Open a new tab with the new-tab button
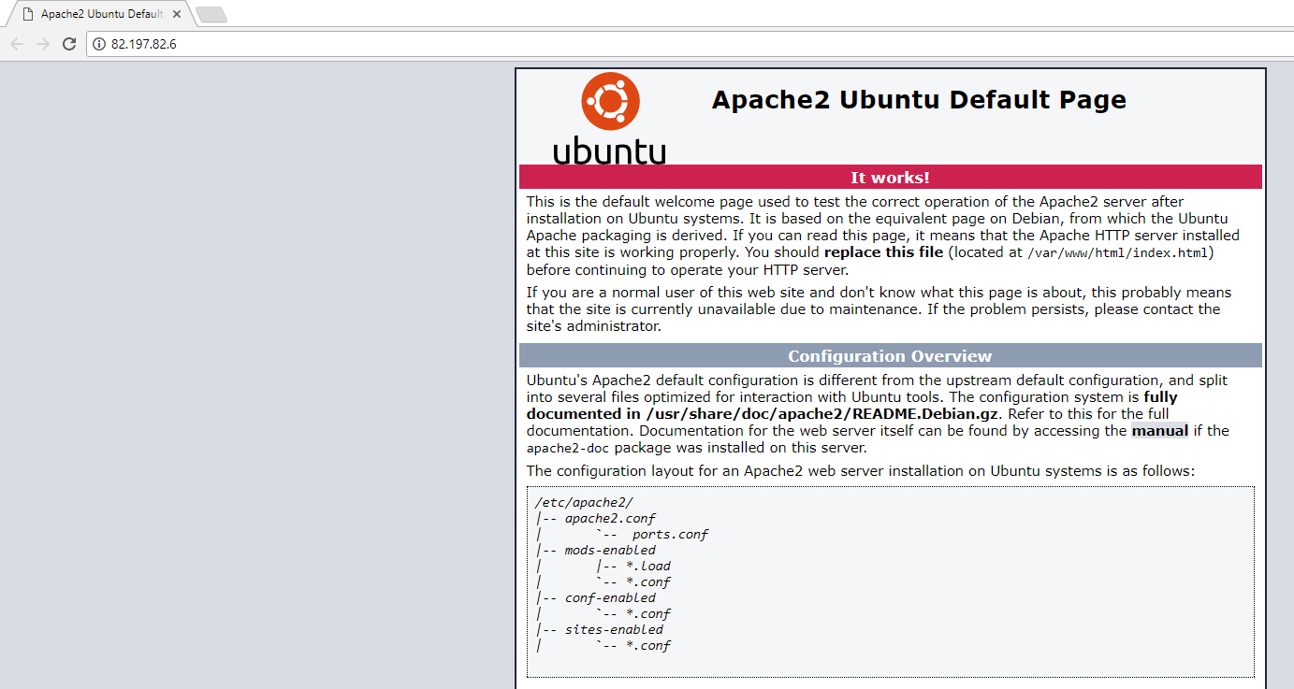1294x689 pixels. tap(211, 14)
